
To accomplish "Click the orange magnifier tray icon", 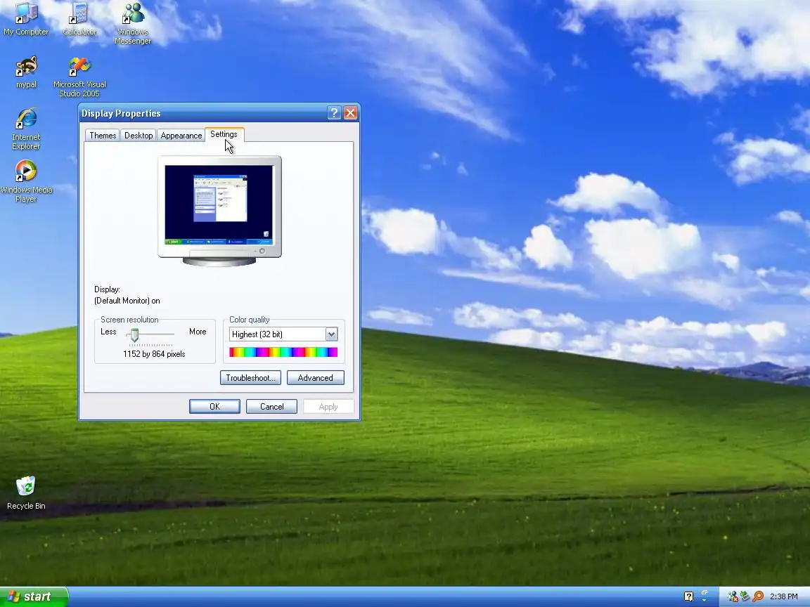I will [x=758, y=596].
